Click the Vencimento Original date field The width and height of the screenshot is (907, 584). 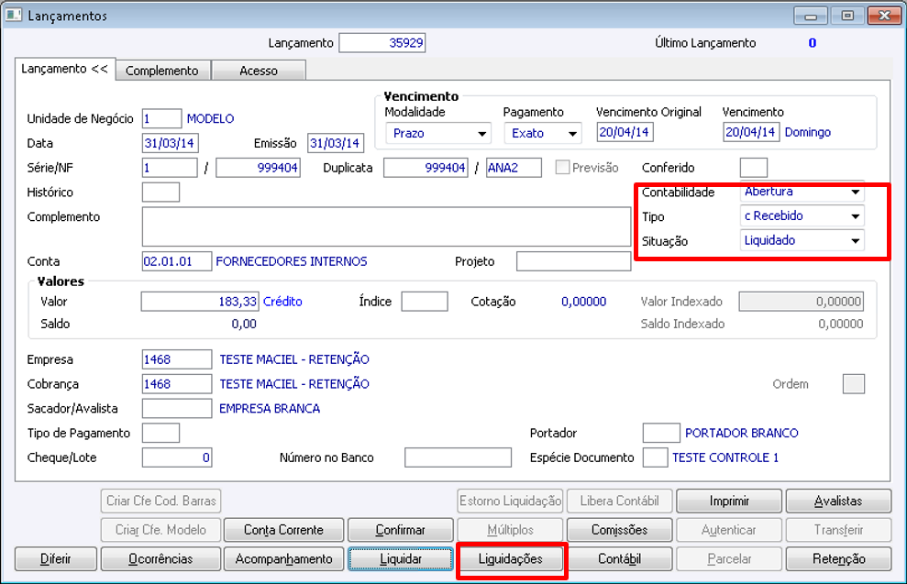pyautogui.click(x=625, y=132)
